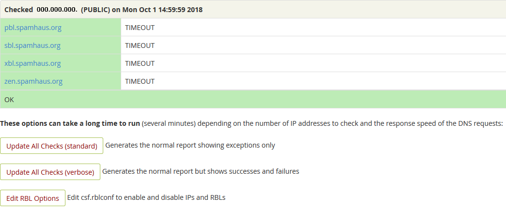The image size is (506, 211).
Task: Open the pbl.spamhaus.org link
Action: (x=33, y=28)
